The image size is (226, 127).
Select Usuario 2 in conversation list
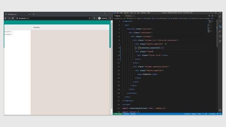tap(8, 34)
